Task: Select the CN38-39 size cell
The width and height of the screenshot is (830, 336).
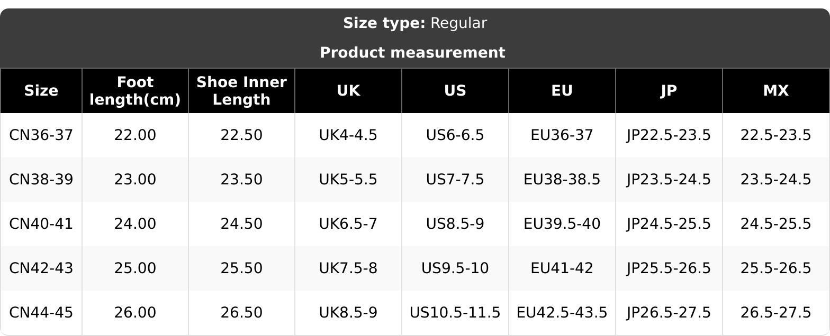Action: click(x=41, y=180)
